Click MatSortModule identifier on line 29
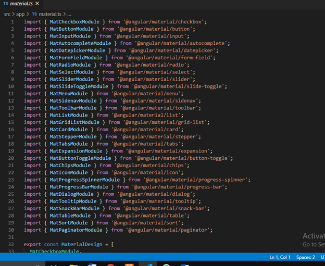325x266 pixels. click(x=69, y=223)
